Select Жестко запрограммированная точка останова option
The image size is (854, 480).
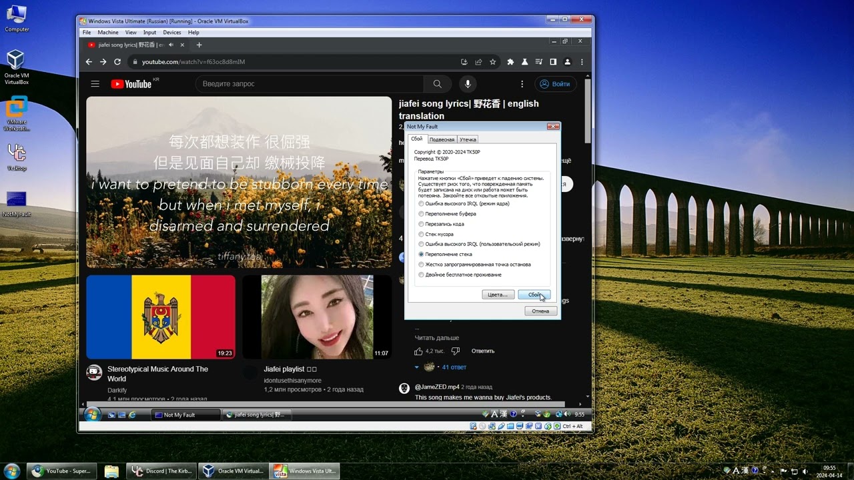(x=474, y=265)
